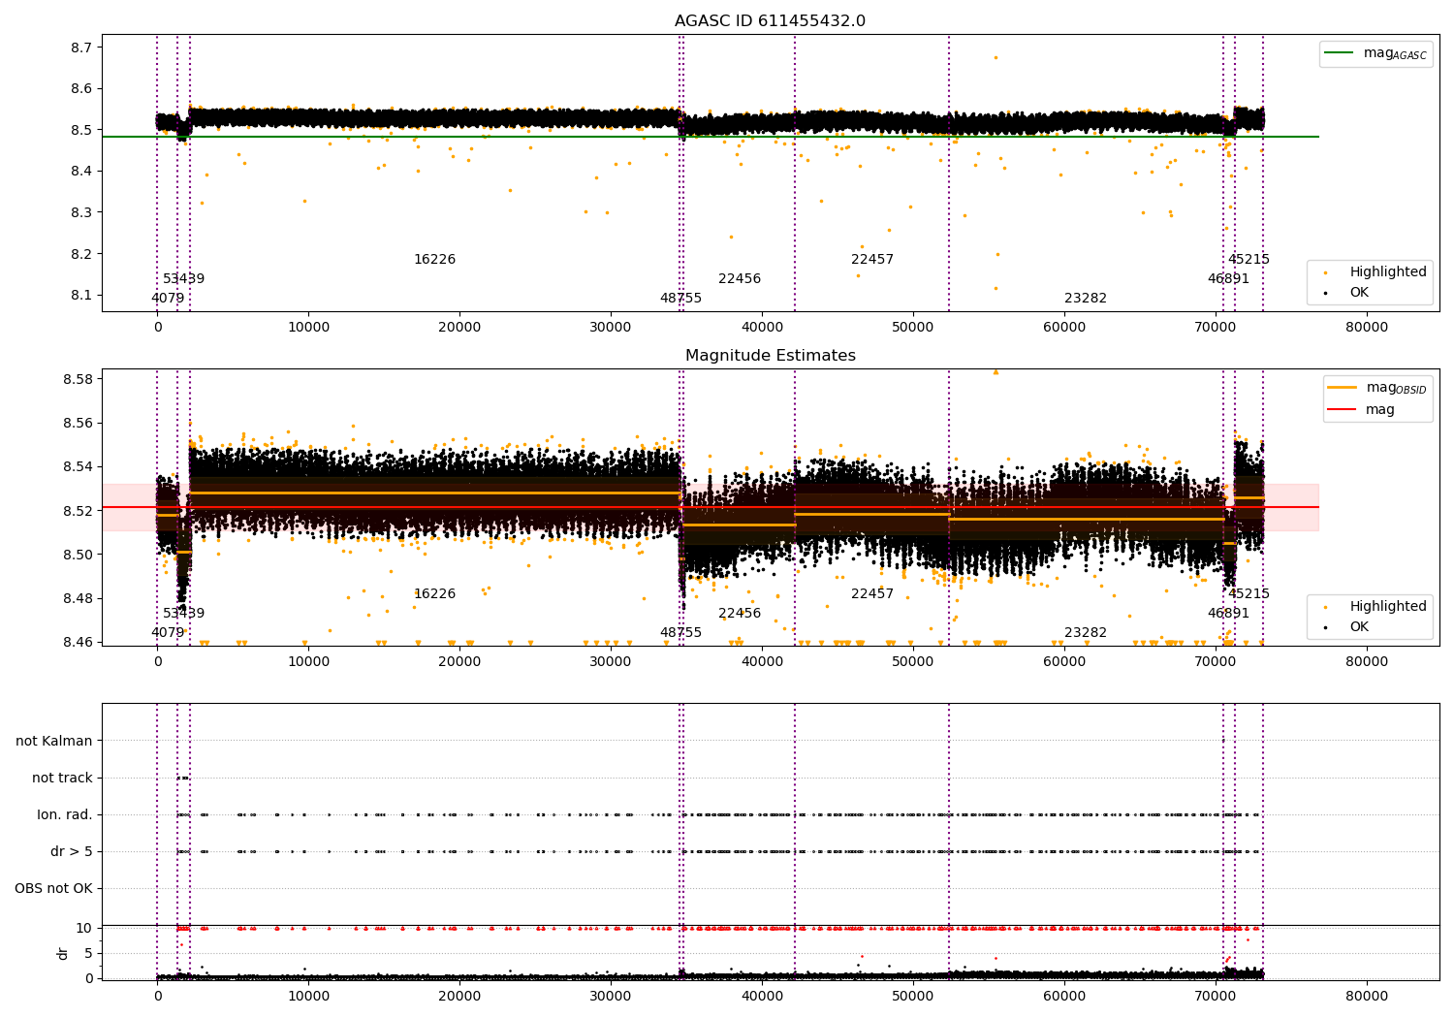The height and width of the screenshot is (1018, 1454).
Task: Click the "Ion. rad." axis label
Action: pyautogui.click(x=65, y=814)
